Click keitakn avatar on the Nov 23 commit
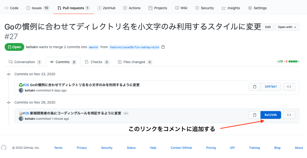 click(21, 90)
